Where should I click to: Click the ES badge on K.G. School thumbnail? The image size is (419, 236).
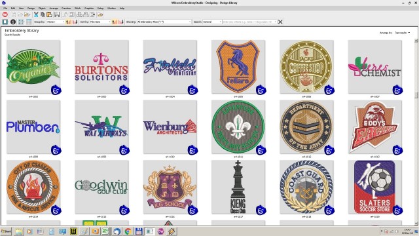[192, 210]
